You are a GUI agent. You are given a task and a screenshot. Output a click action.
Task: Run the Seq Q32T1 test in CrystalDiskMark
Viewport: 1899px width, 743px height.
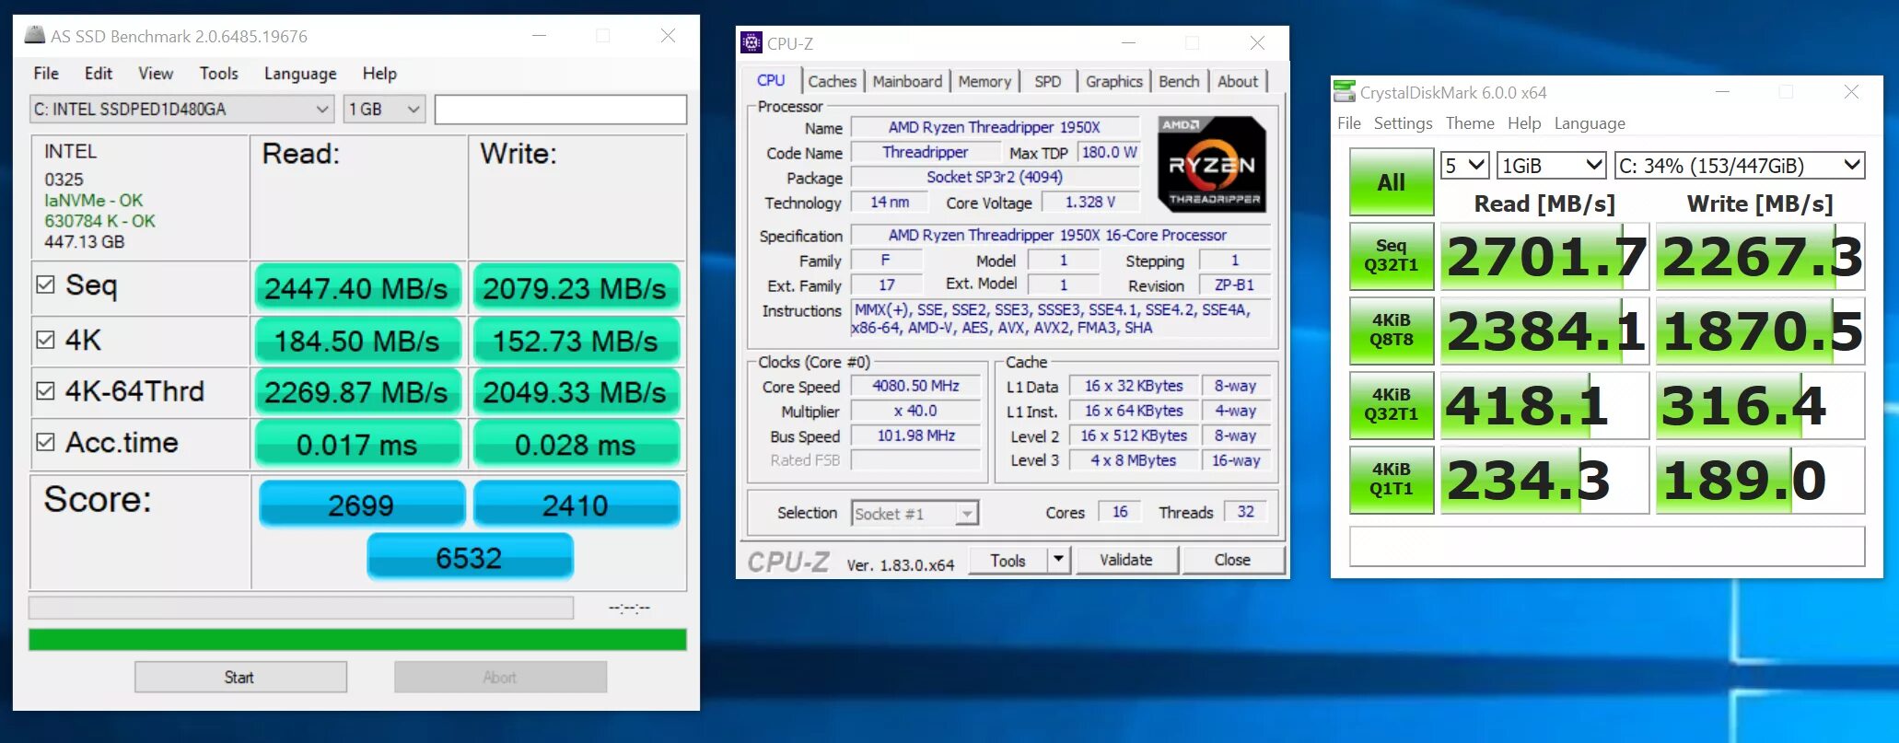[1392, 256]
